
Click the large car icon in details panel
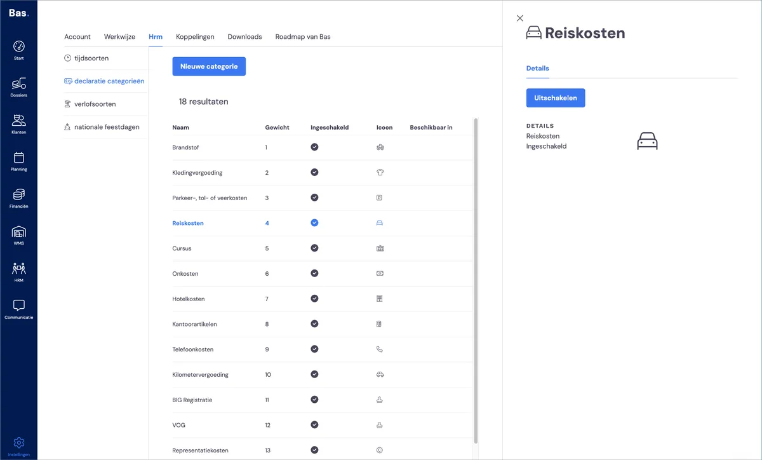(x=647, y=141)
